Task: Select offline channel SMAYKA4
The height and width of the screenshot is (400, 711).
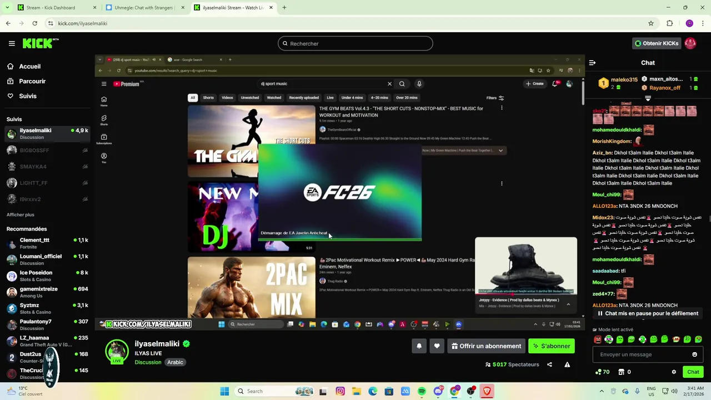Action: (x=47, y=167)
